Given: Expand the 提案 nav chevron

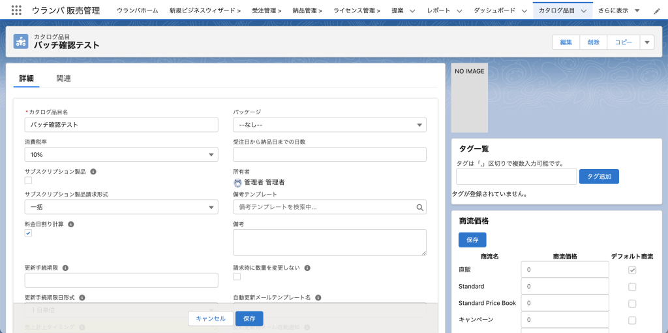Looking at the screenshot, I should pyautogui.click(x=412, y=10).
